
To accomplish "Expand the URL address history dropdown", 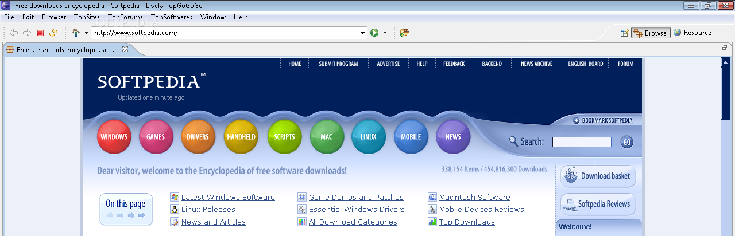I will click(x=362, y=33).
